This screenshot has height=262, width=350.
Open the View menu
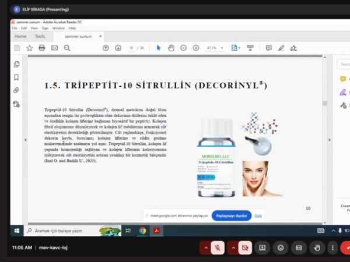[x=34, y=28]
